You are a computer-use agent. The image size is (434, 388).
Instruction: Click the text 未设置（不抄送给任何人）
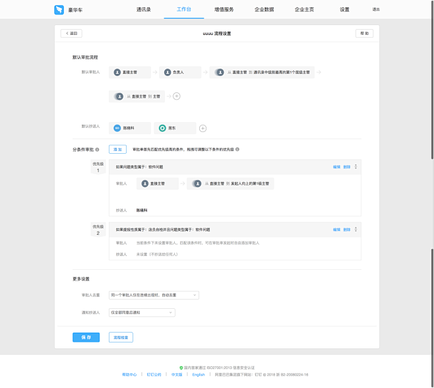[x=157, y=254]
